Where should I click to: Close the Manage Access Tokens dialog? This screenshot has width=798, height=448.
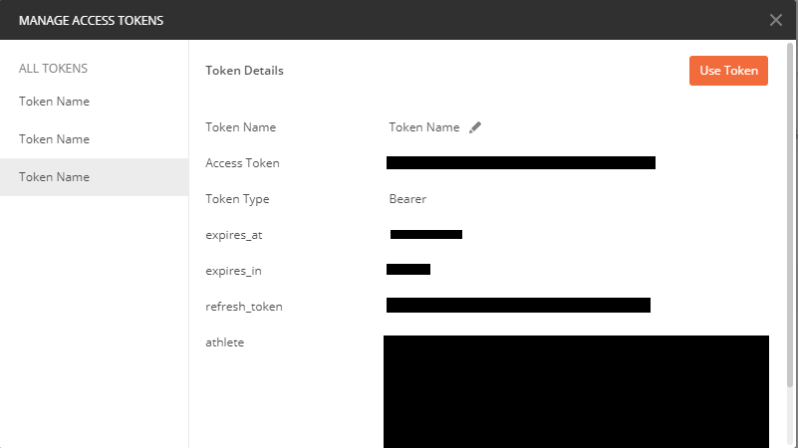(x=776, y=20)
